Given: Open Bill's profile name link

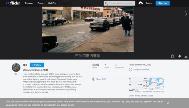Looking at the screenshot, I should tap(25, 65).
